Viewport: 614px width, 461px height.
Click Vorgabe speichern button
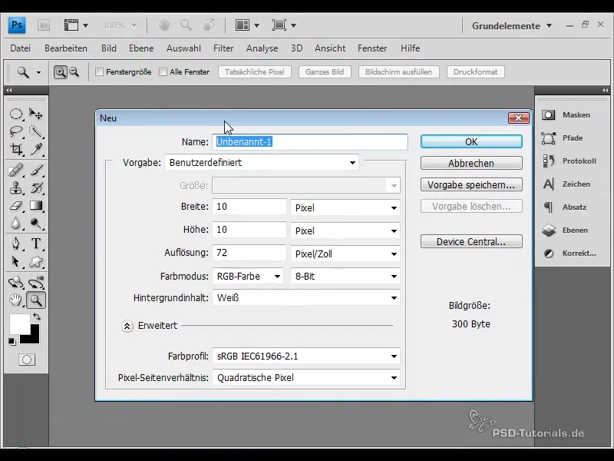471,184
